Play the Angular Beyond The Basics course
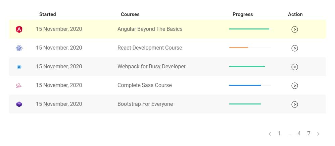Viewport: 335px width, 146px height. coord(295,29)
